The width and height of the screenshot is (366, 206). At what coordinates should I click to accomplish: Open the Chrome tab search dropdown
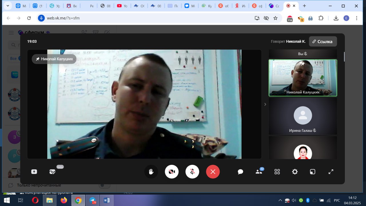pyautogui.click(x=7, y=6)
